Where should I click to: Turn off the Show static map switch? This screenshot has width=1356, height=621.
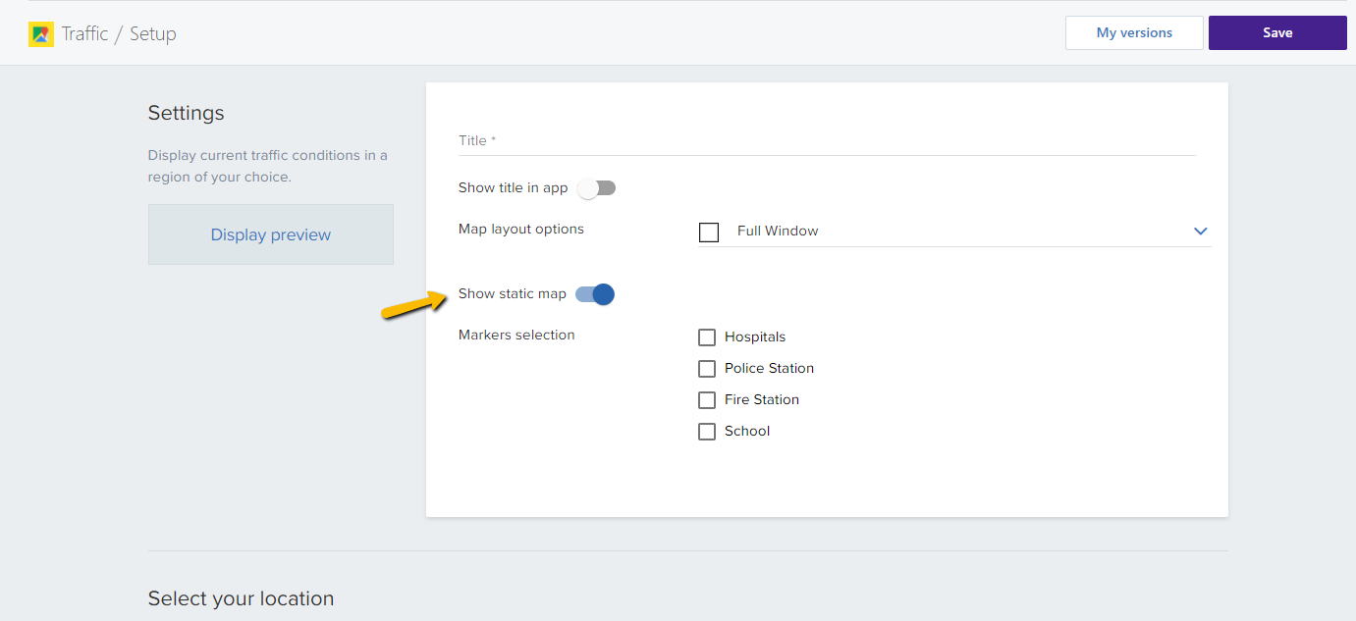pyautogui.click(x=595, y=294)
